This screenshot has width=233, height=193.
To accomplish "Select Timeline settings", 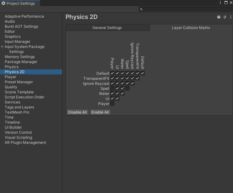I will coord(31,122).
